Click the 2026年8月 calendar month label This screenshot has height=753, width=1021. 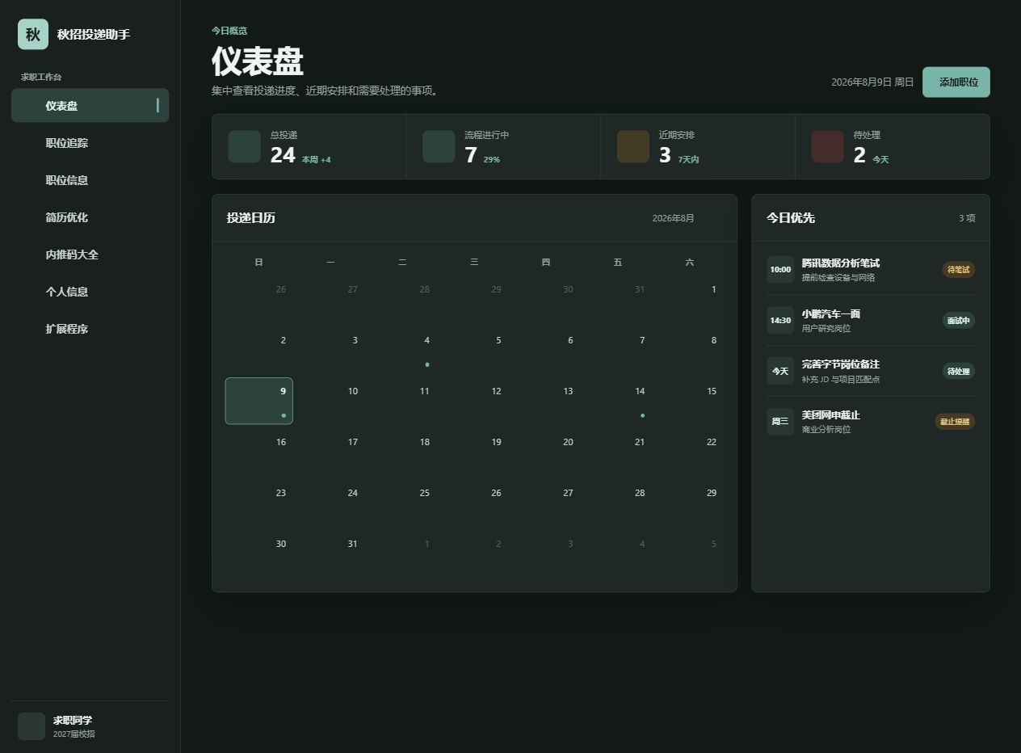673,218
